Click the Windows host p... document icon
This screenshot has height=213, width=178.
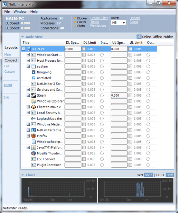coord(34,142)
